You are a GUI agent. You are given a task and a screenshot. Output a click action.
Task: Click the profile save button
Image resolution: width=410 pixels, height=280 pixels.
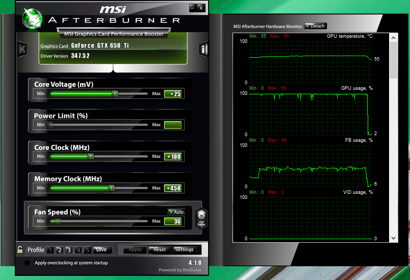coord(102,250)
